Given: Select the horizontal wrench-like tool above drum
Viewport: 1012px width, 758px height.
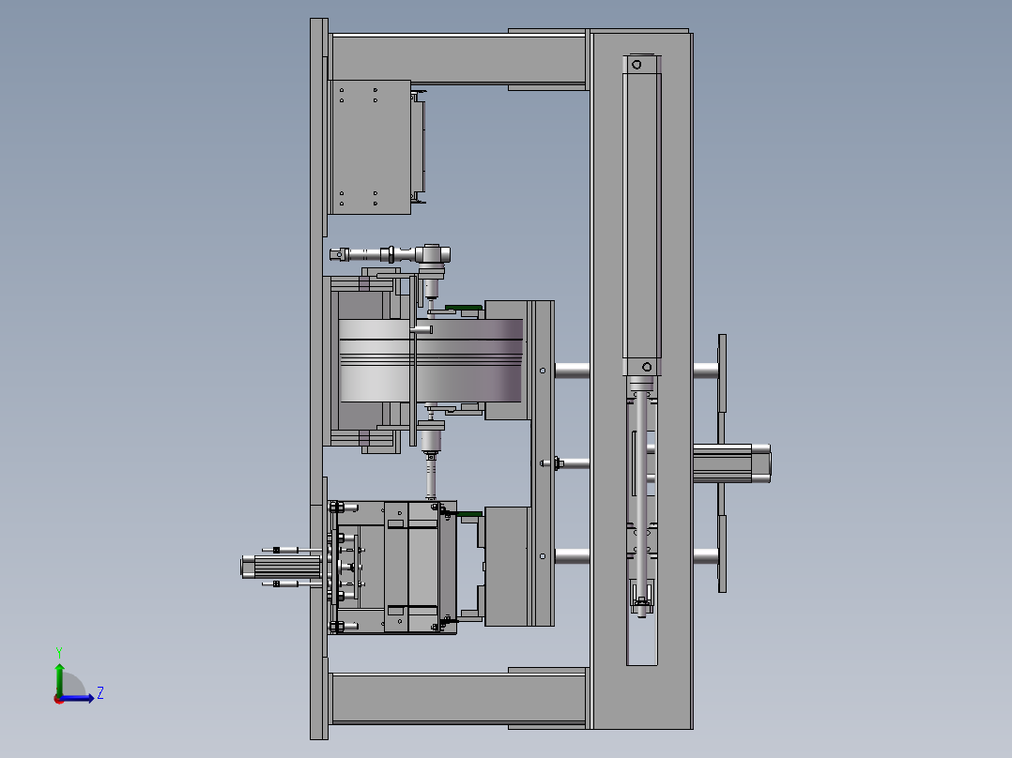Looking at the screenshot, I should pyautogui.click(x=390, y=254).
